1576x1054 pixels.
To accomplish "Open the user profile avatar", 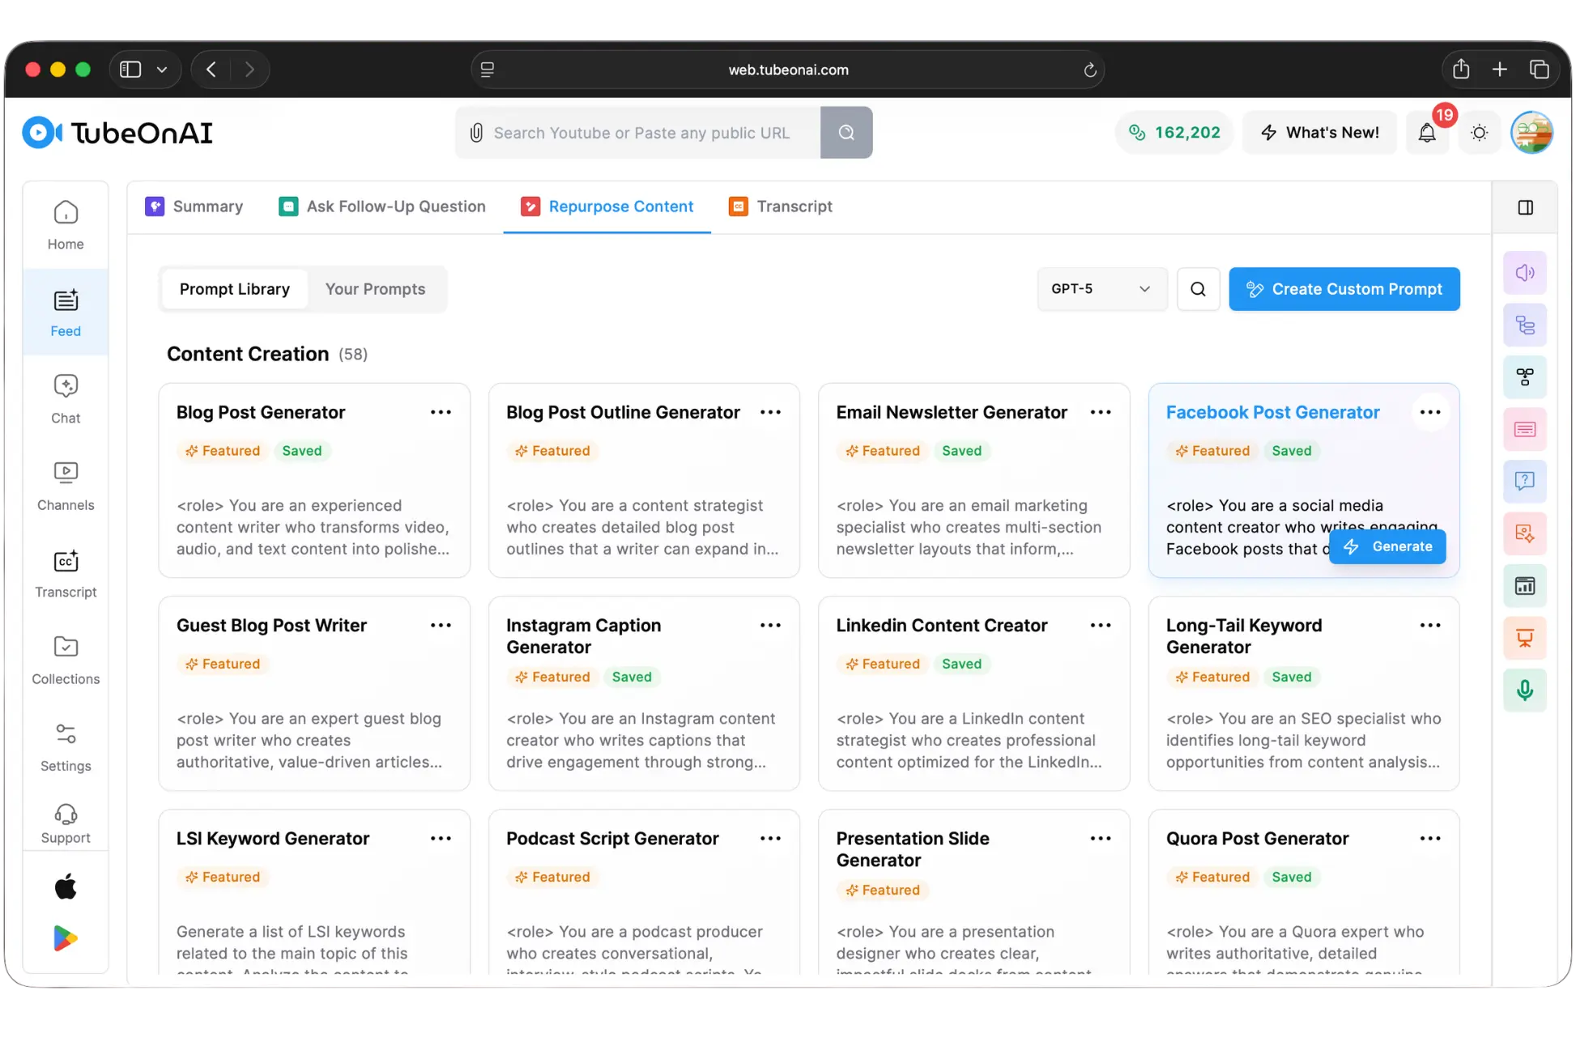I will tap(1531, 133).
